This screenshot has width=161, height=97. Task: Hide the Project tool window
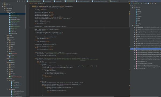24,1
